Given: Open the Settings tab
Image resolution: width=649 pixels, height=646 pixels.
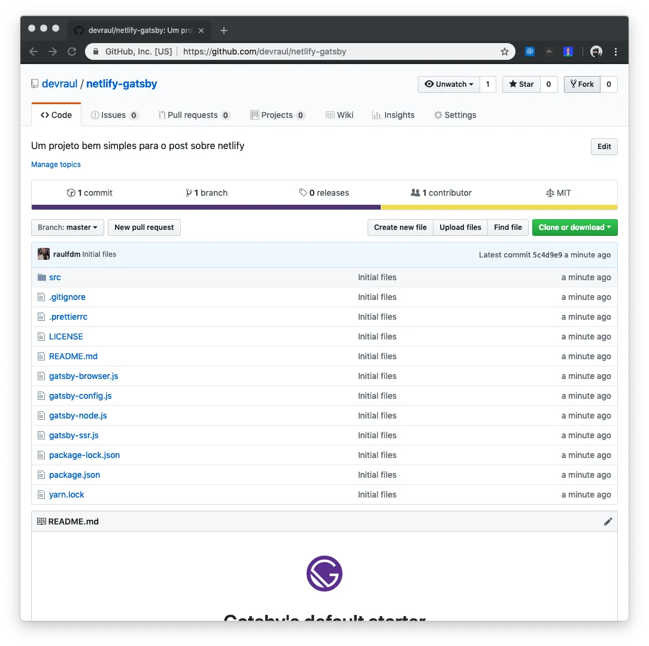Looking at the screenshot, I should [x=455, y=115].
